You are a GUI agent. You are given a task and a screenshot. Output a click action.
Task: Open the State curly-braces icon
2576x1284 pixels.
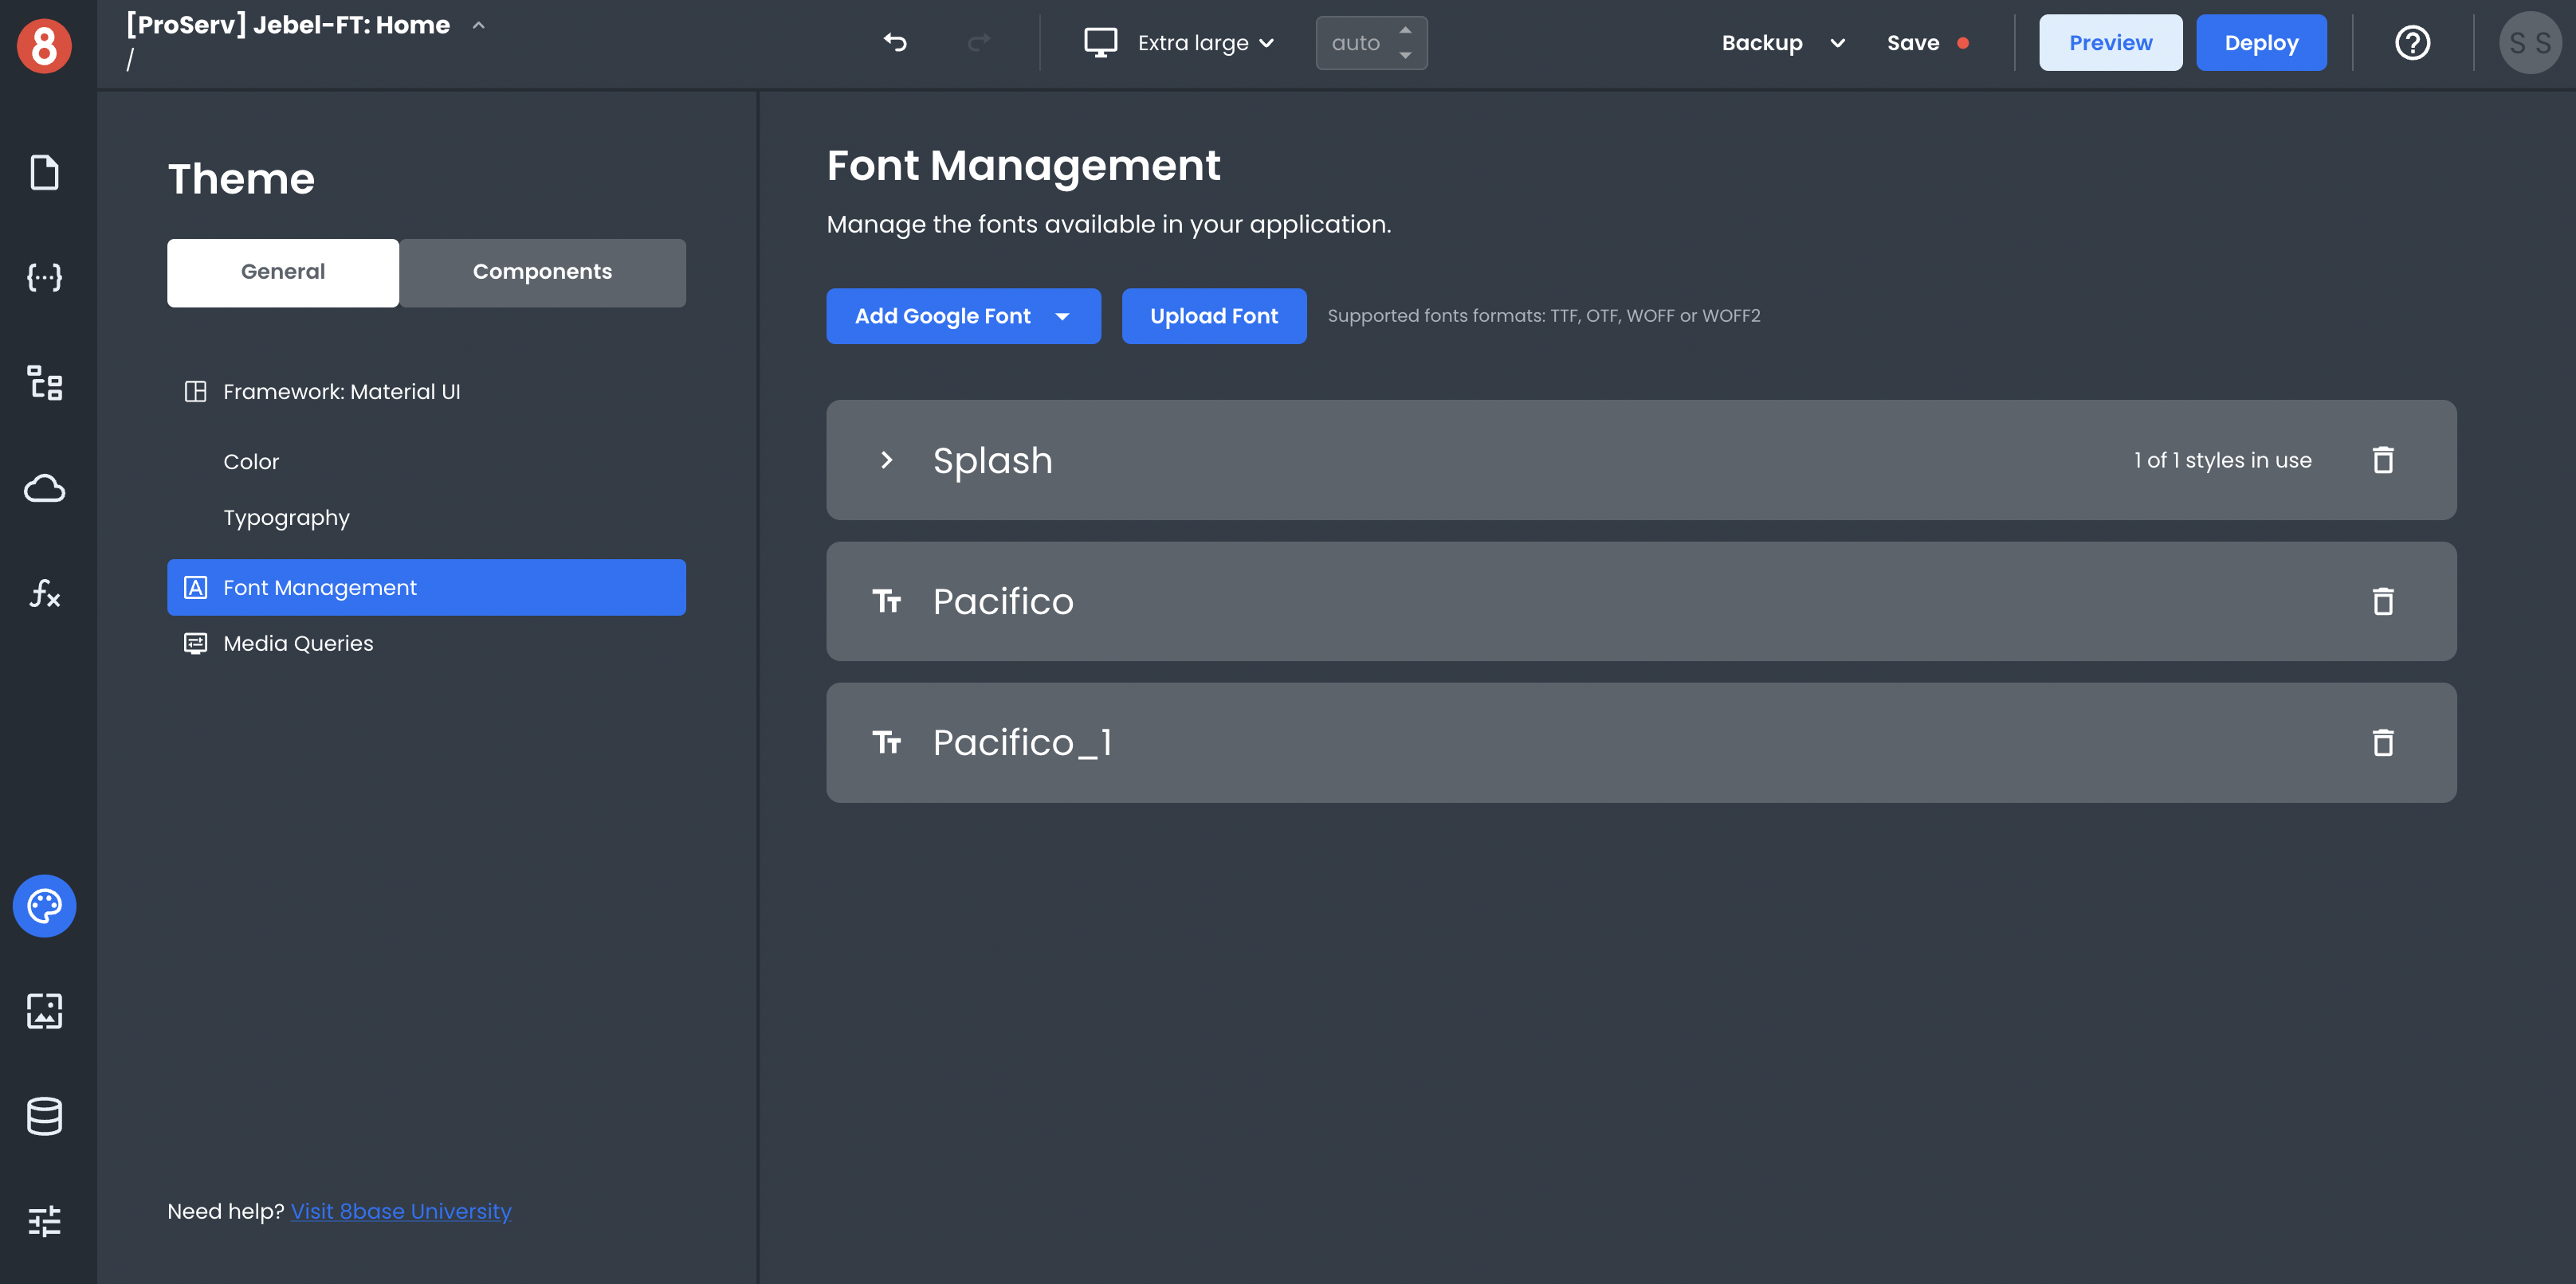(44, 276)
